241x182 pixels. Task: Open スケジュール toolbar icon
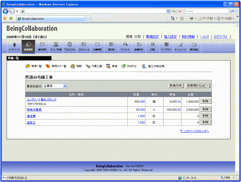(84, 47)
